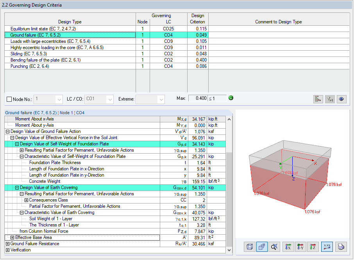The width and height of the screenshot is (354, 260).
Task: Click the green smiley verification indicator
Action: tap(231, 98)
